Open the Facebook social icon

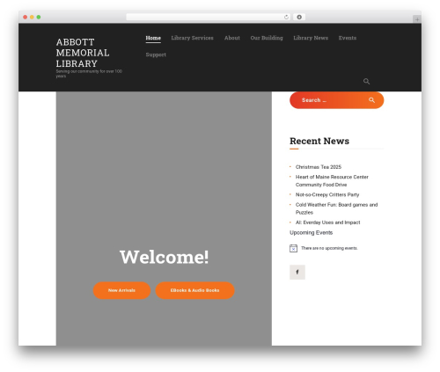coord(297,272)
